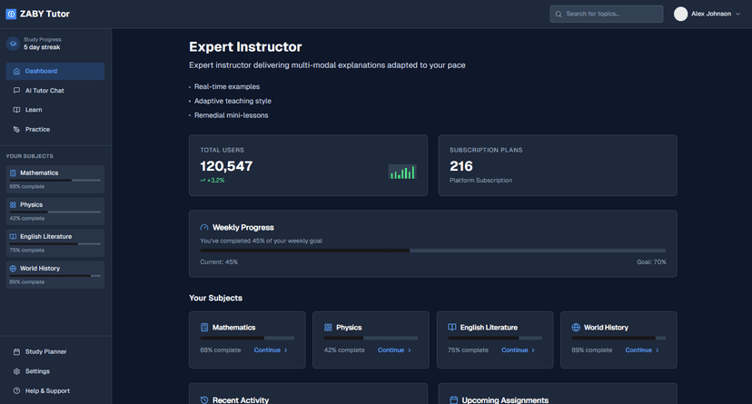Select Mathematics in sidebar subjects
The width and height of the screenshot is (752, 404).
[55, 179]
